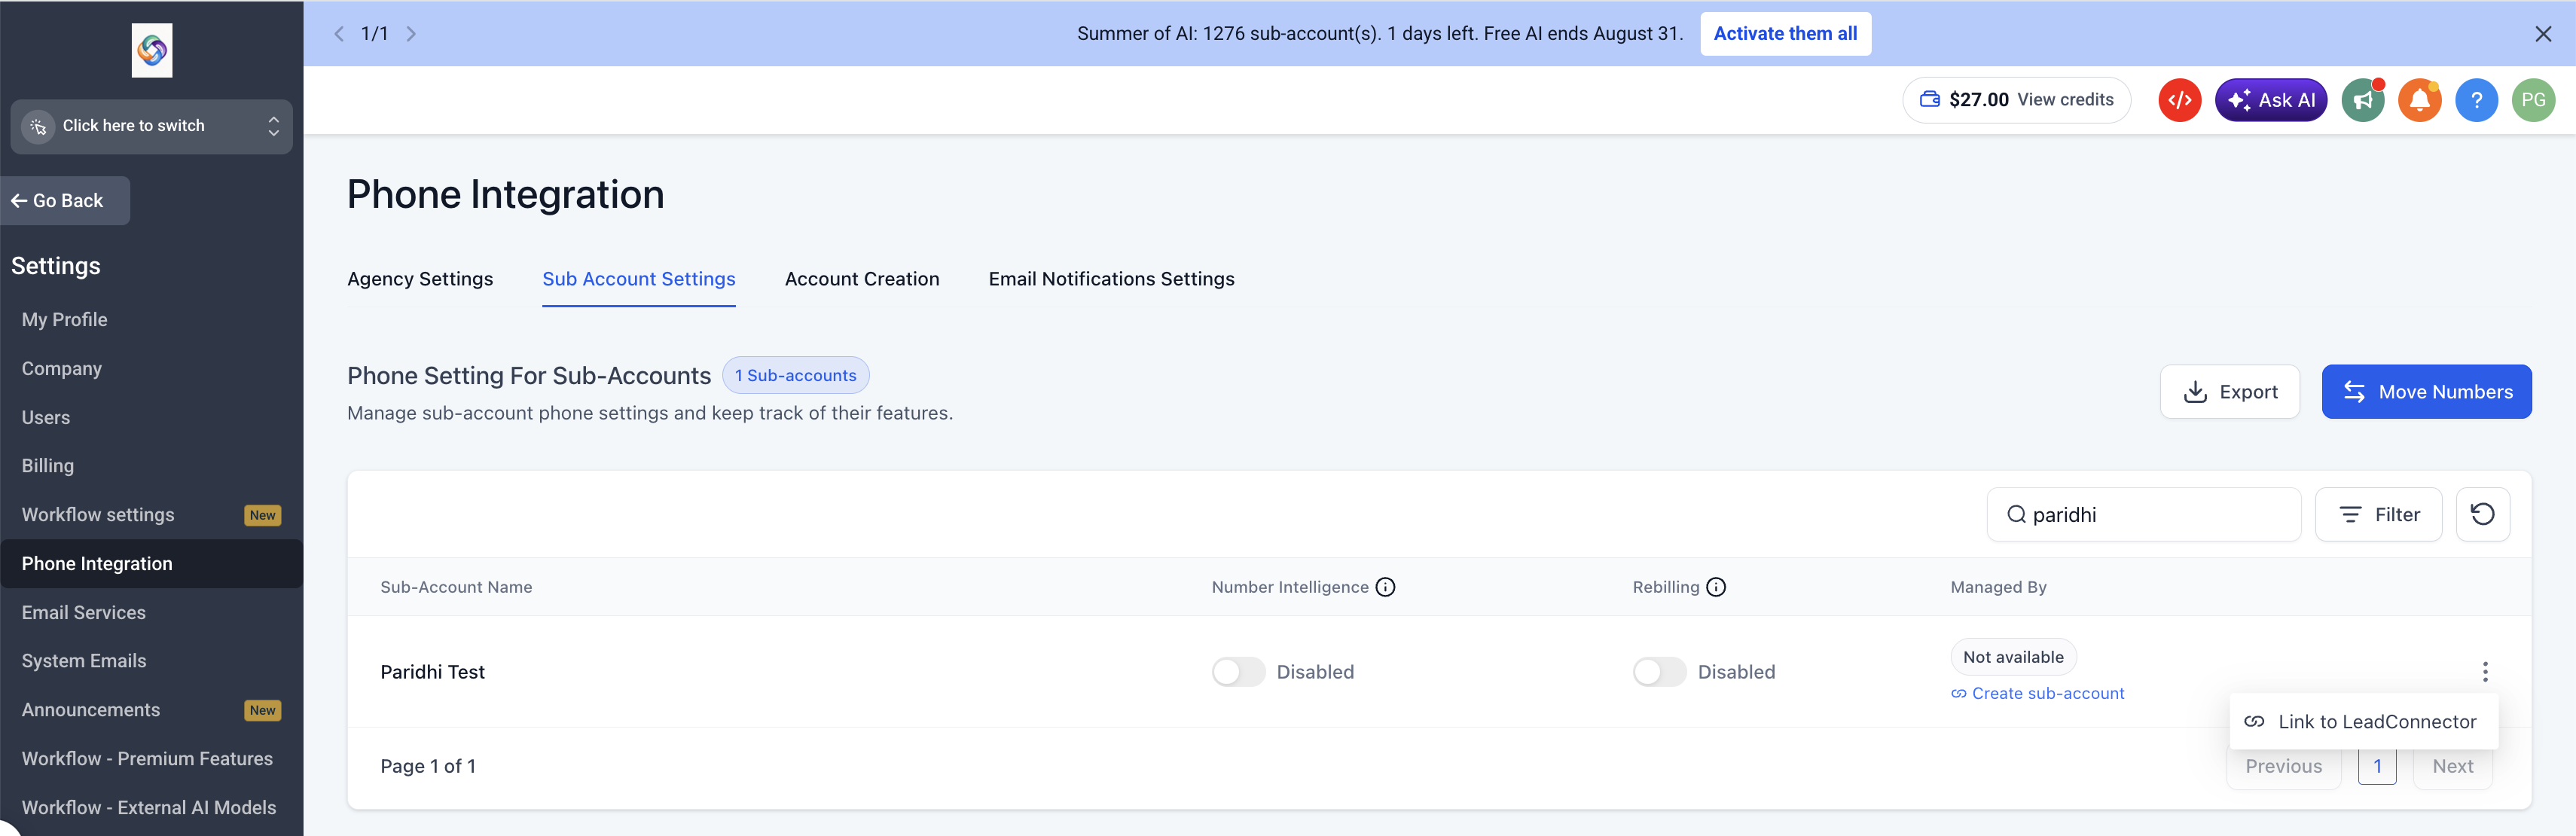Click the search magnifier icon
2576x836 pixels.
tap(2016, 515)
